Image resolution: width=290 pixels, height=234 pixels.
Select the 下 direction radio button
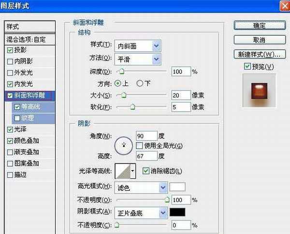pyautogui.click(x=140, y=83)
